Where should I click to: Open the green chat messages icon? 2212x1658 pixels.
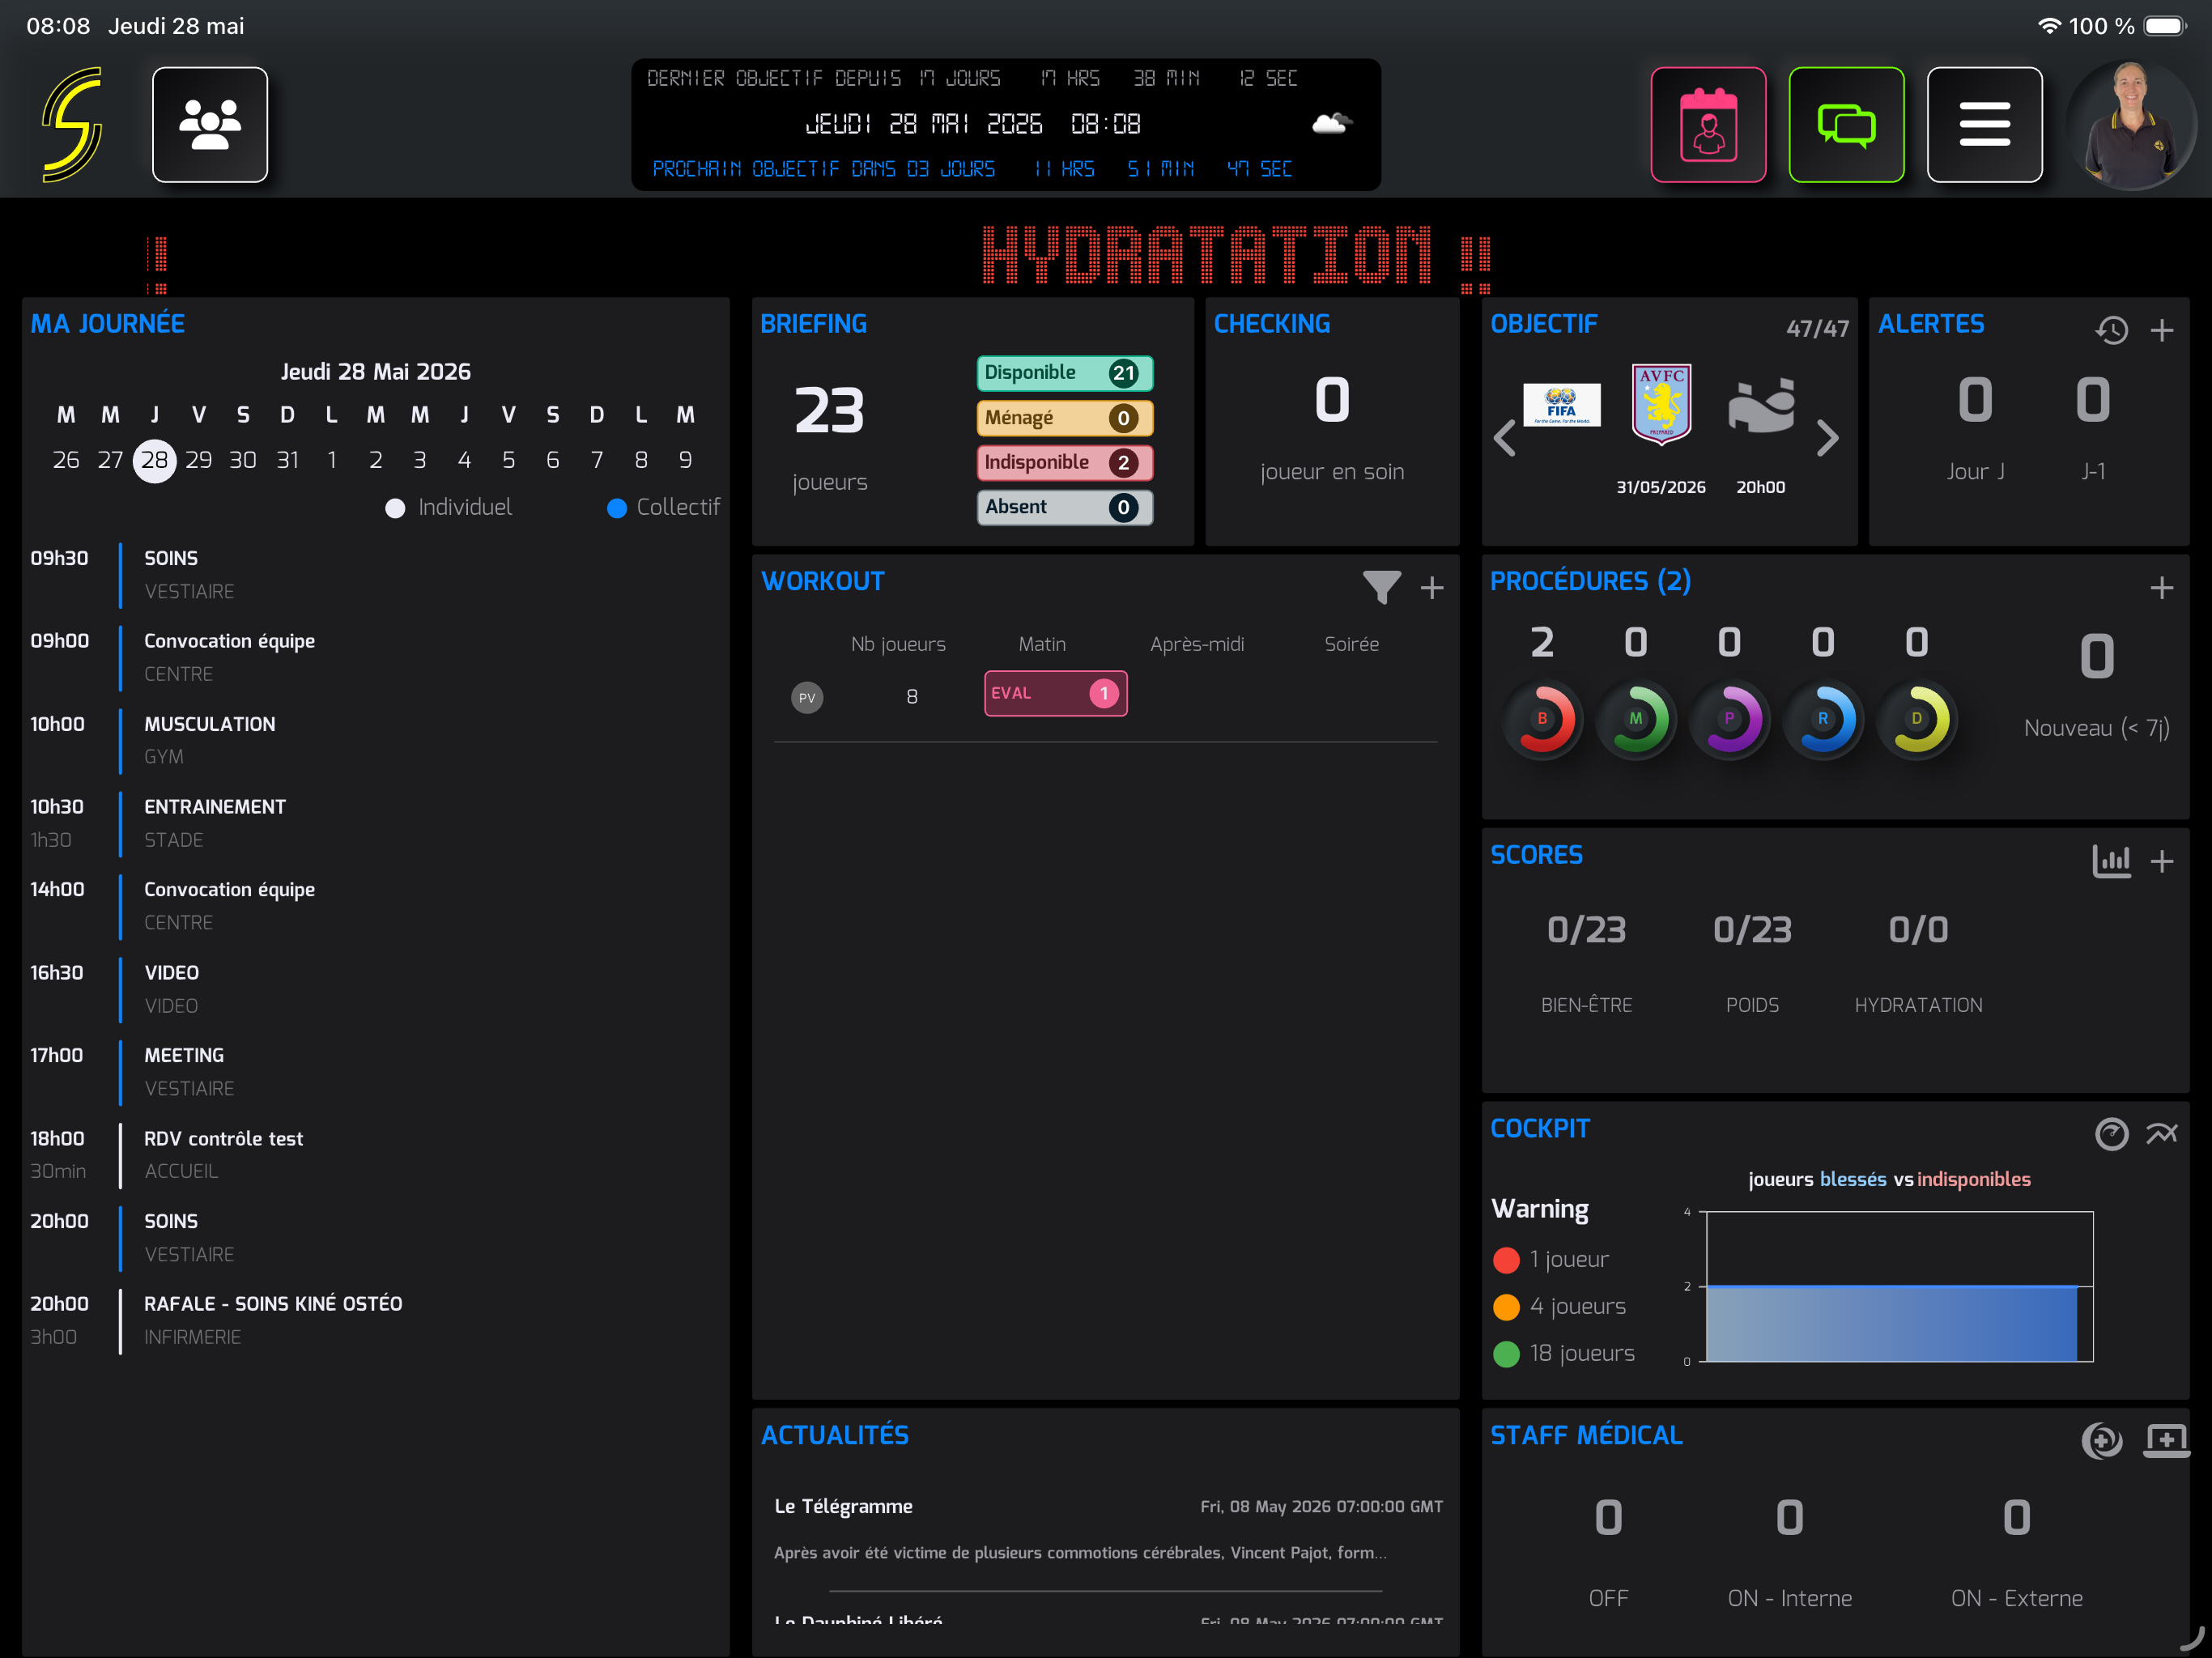click(1846, 124)
